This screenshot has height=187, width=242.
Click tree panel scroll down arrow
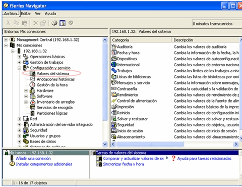click(105, 144)
